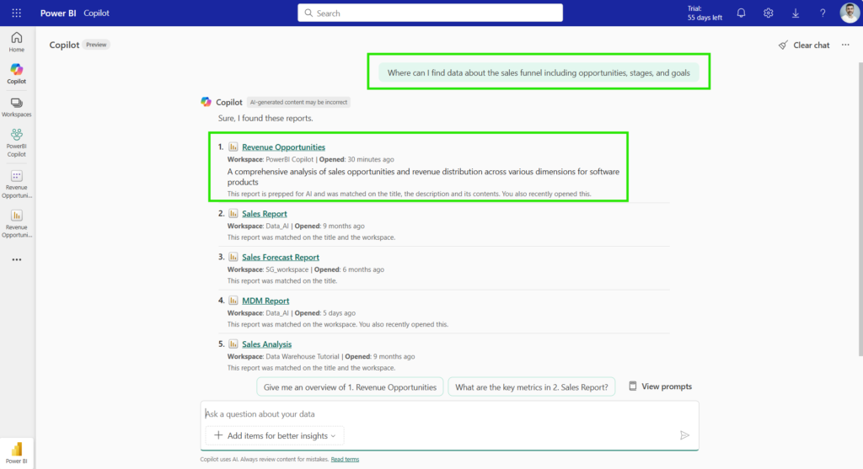This screenshot has height=469, width=863.
Task: Click the send message arrow icon
Action: click(684, 435)
